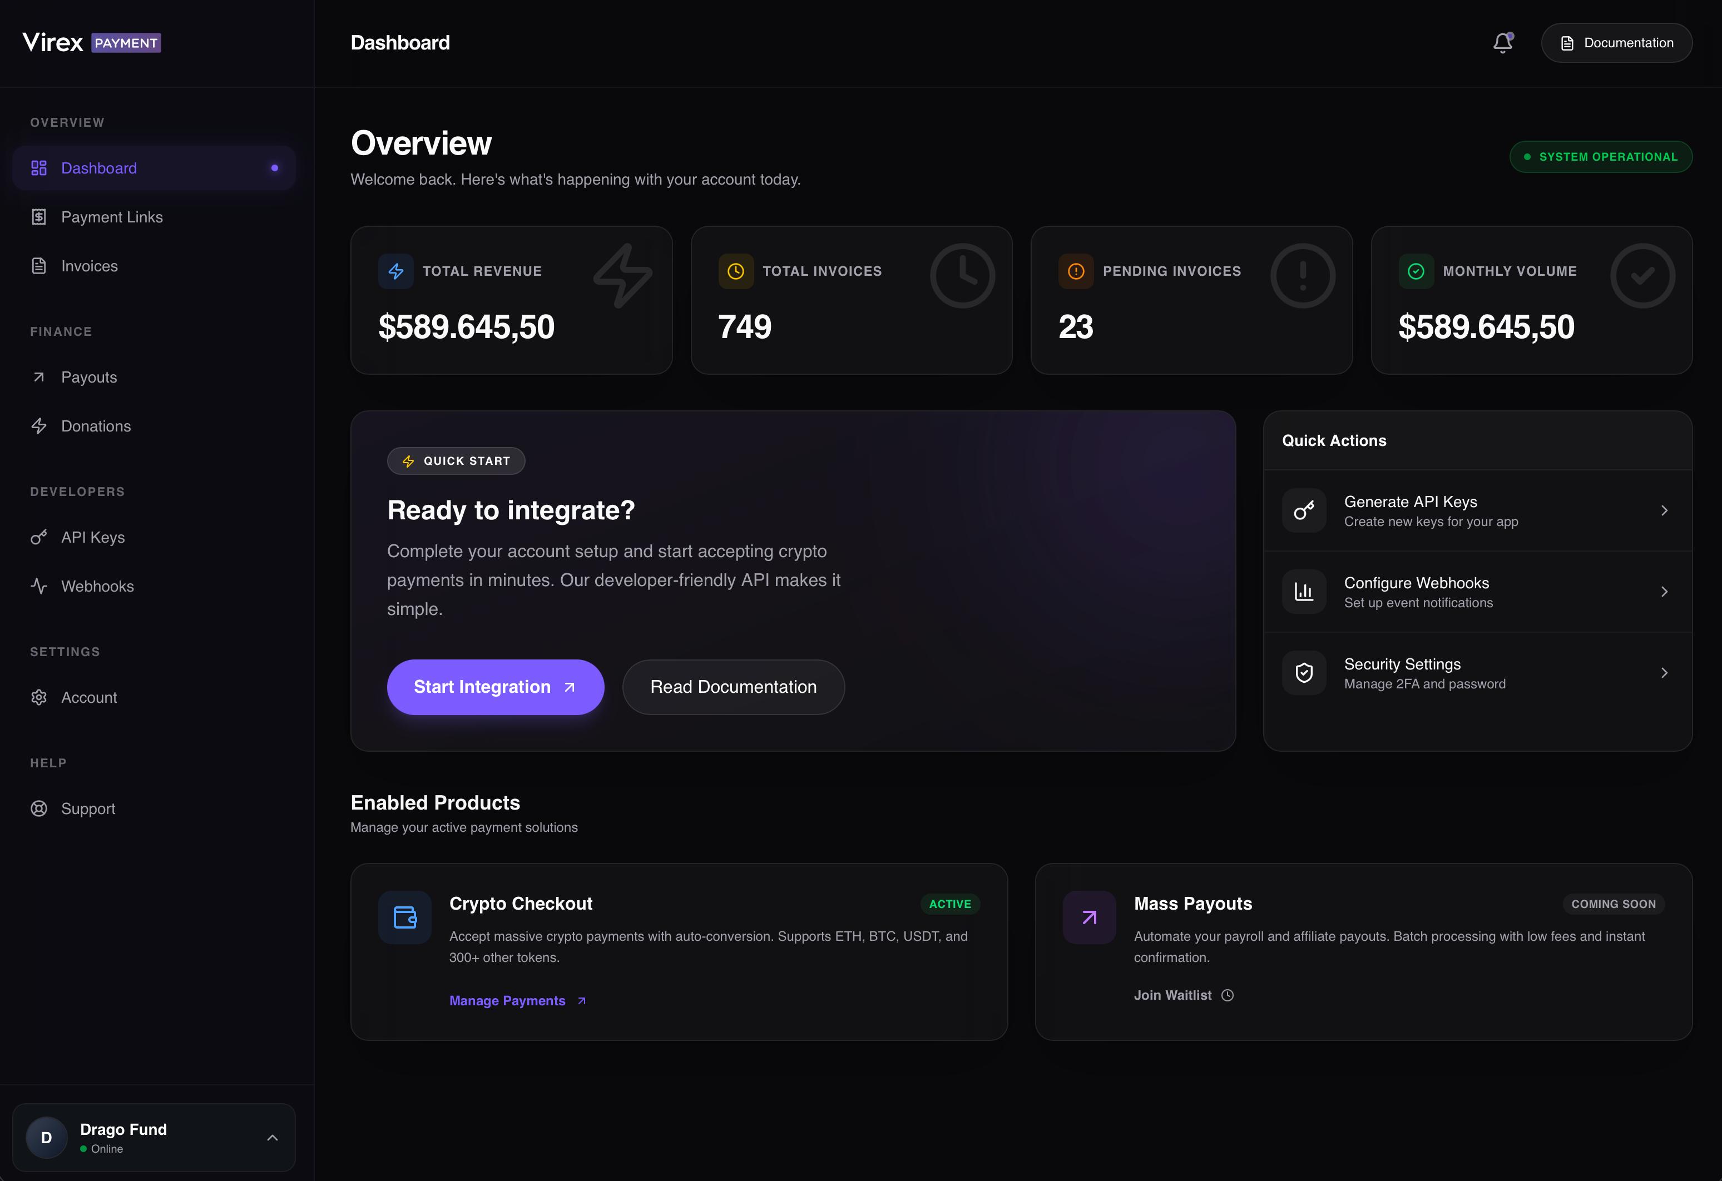The height and width of the screenshot is (1181, 1722).
Task: Click the notification bell icon
Action: point(1502,43)
